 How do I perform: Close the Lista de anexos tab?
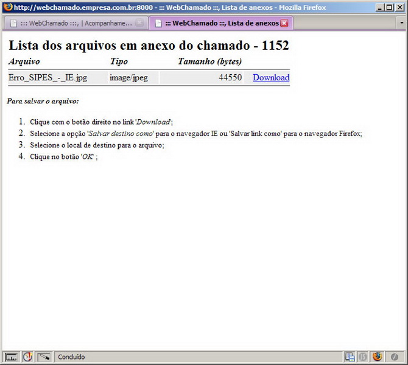pos(284,23)
